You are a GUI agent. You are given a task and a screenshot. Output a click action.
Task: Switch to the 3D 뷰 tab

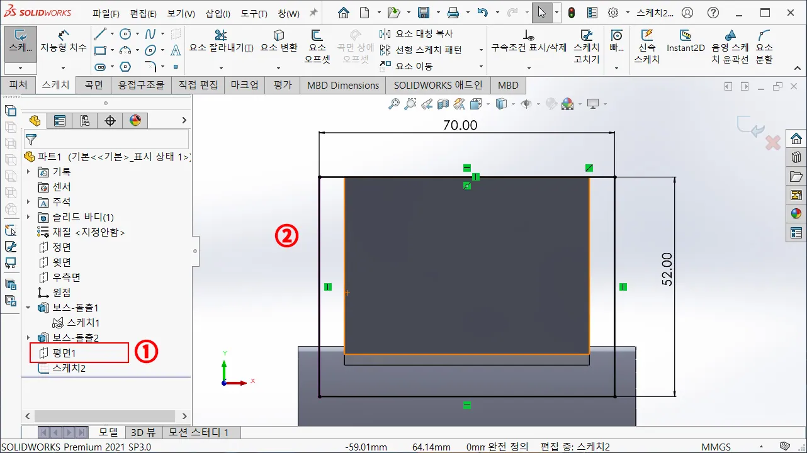[143, 432]
